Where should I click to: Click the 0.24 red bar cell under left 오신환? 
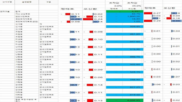[x=94, y=19]
